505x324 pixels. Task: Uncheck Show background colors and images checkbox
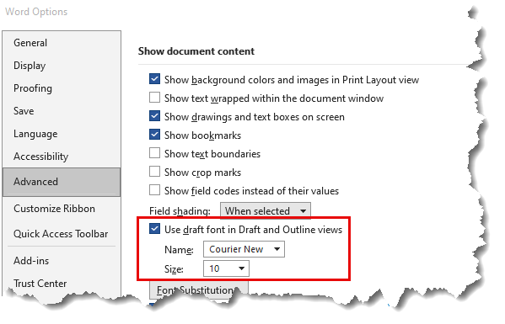coord(154,79)
